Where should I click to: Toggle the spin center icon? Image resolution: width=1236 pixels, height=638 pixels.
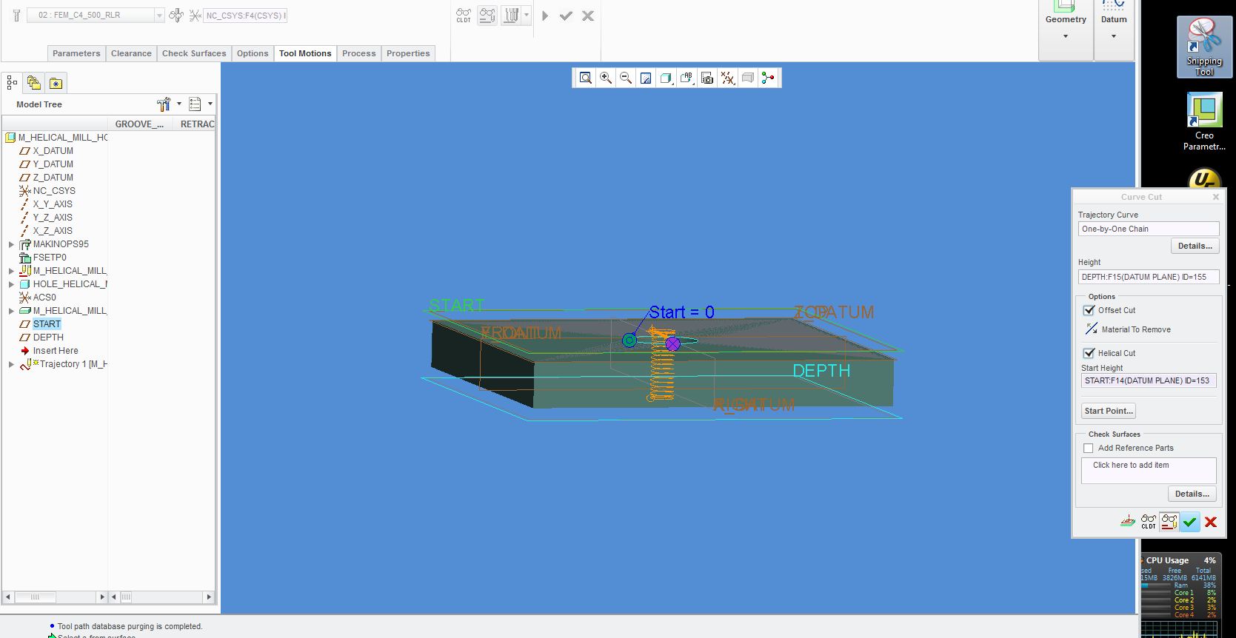[768, 78]
